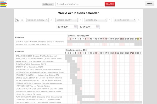157x104 pixels.
Task: Open SFCHINA 2014 Guangzhou exhibition
Action: point(30,67)
